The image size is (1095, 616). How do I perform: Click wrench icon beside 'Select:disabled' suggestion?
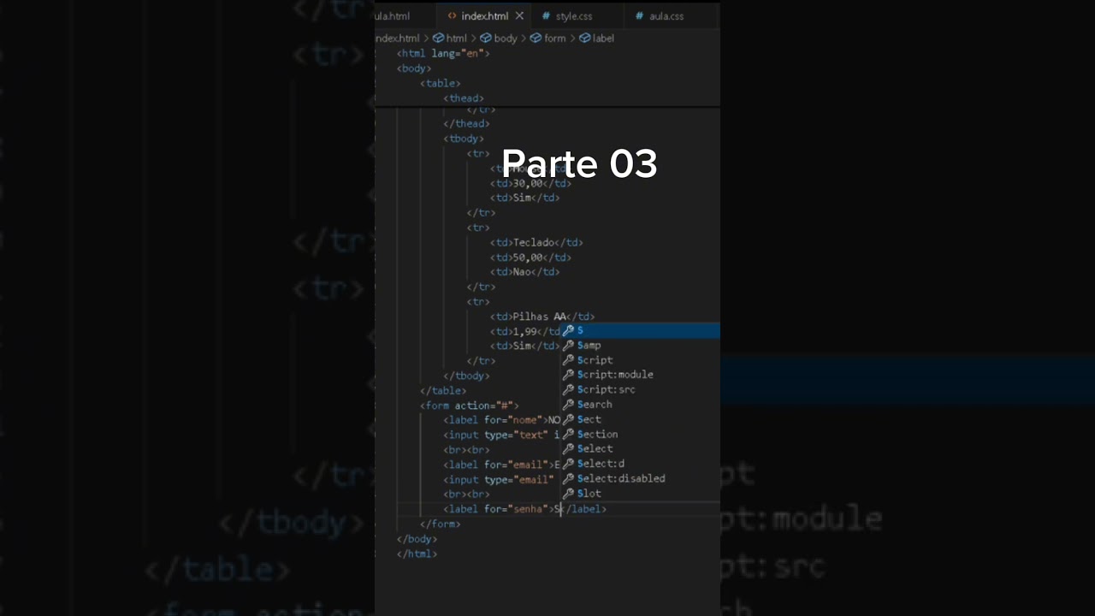coord(568,479)
